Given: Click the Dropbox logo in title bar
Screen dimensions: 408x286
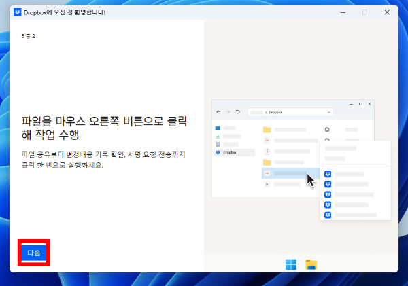Looking at the screenshot, I should tap(18, 12).
